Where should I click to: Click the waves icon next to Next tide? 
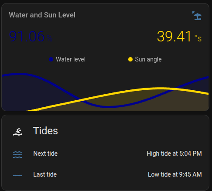pyautogui.click(x=17, y=154)
